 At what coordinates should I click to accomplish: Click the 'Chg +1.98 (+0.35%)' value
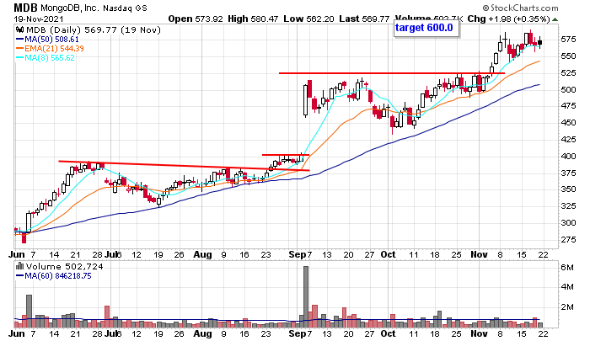pos(509,19)
